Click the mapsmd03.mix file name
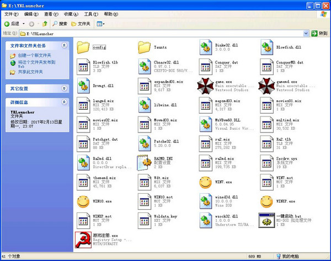Image resolution: width=331 pixels, height=261 pixels. point(227,101)
